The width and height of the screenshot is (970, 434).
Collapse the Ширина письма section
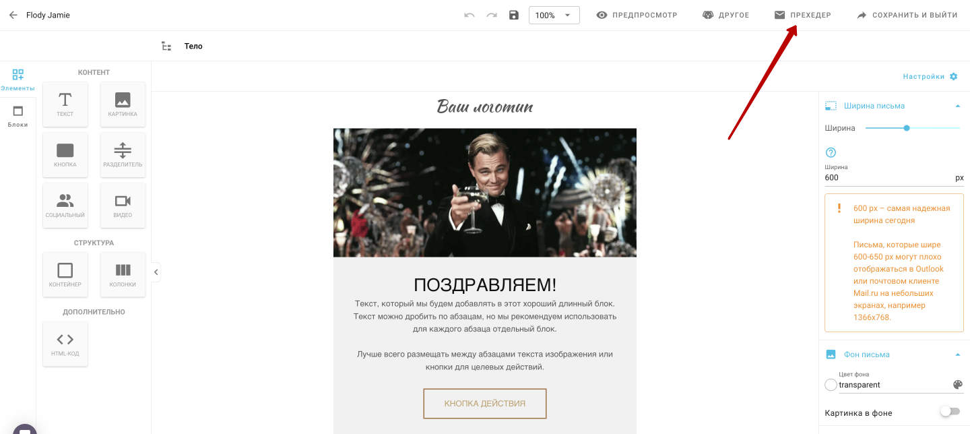(957, 106)
